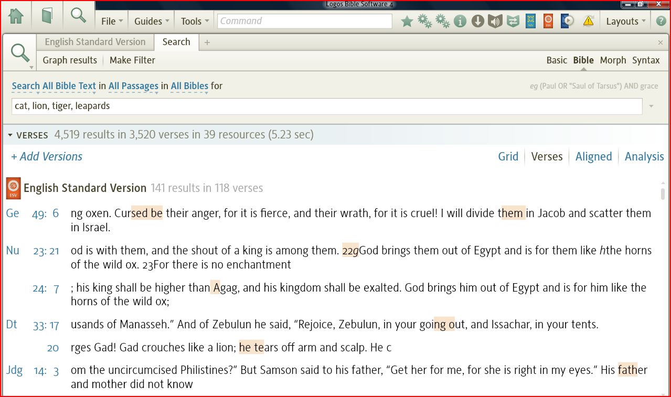Click Graph results

[x=70, y=60]
